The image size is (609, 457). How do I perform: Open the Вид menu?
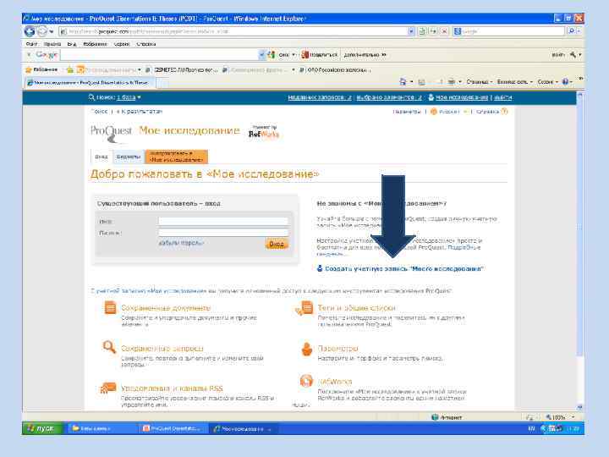coord(72,44)
